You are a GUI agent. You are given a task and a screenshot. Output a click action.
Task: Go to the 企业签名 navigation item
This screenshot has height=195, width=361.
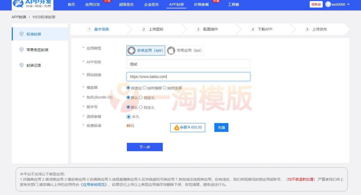tap(151, 5)
